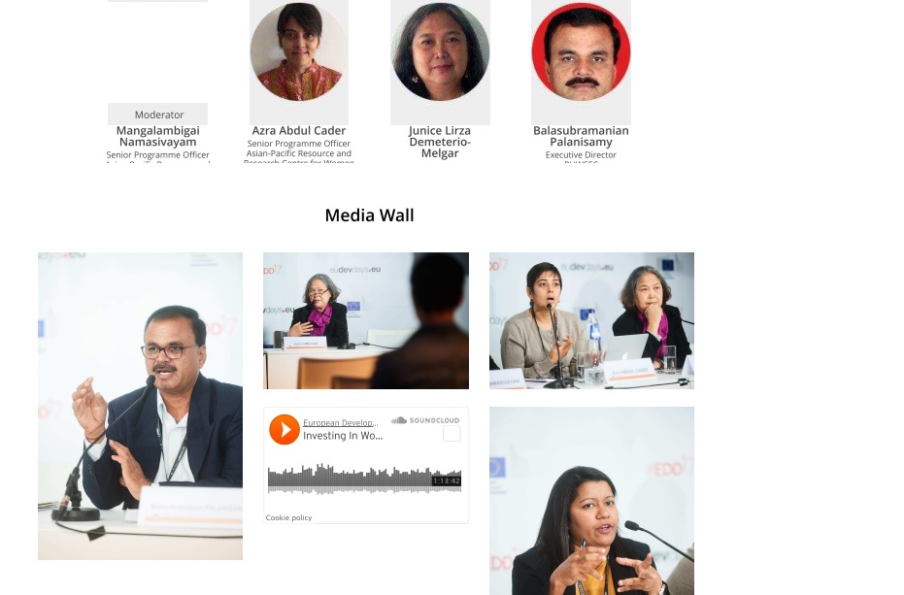
Task: Select the Mangalambigai Namasivayam name
Action: point(158,136)
